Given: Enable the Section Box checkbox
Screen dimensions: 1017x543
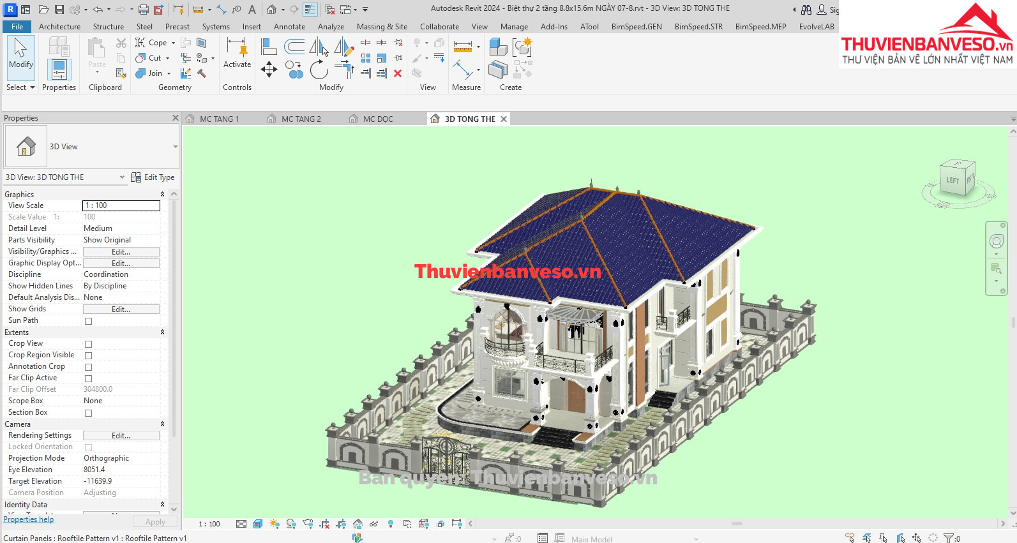Looking at the screenshot, I should tap(89, 413).
